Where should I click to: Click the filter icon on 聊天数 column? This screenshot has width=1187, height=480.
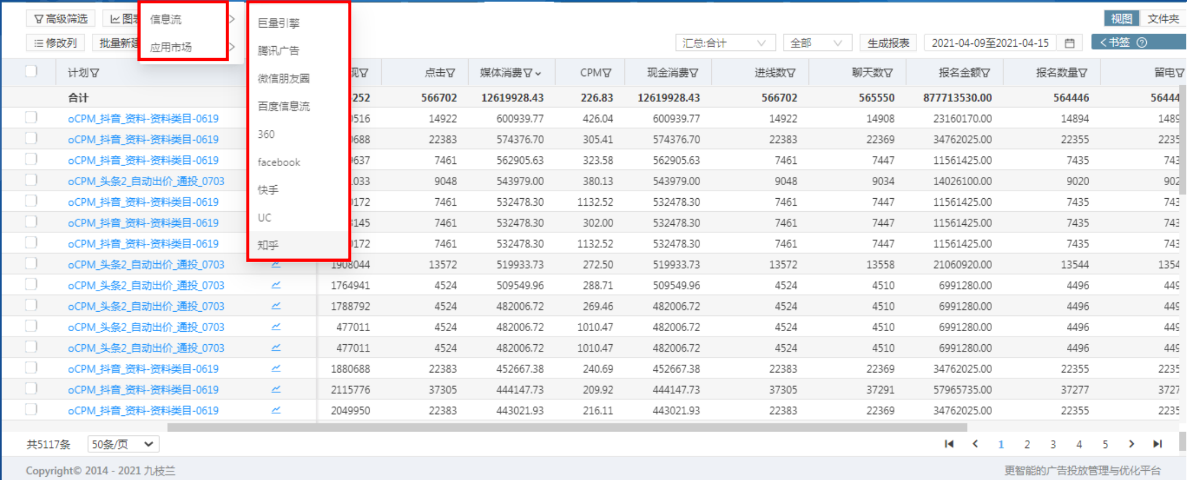pyautogui.click(x=888, y=73)
